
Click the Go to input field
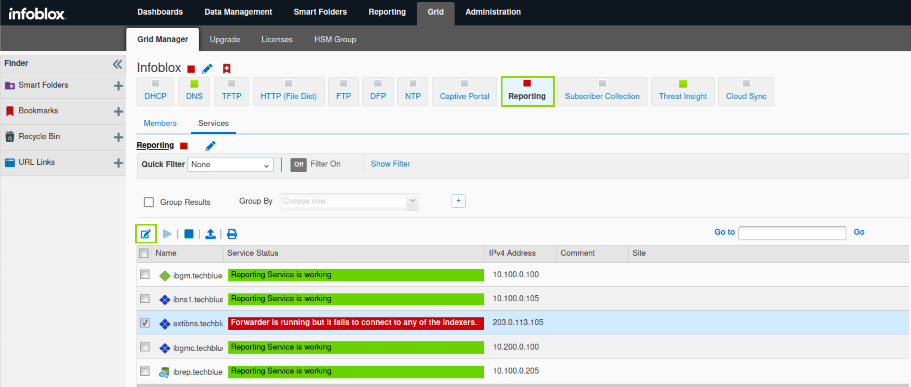tap(792, 233)
